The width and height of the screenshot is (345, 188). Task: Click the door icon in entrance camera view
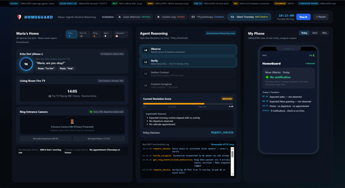click(72, 121)
